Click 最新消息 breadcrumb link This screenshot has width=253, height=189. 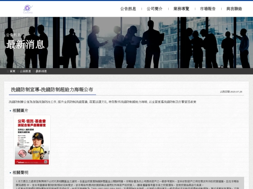pyautogui.click(x=41, y=71)
